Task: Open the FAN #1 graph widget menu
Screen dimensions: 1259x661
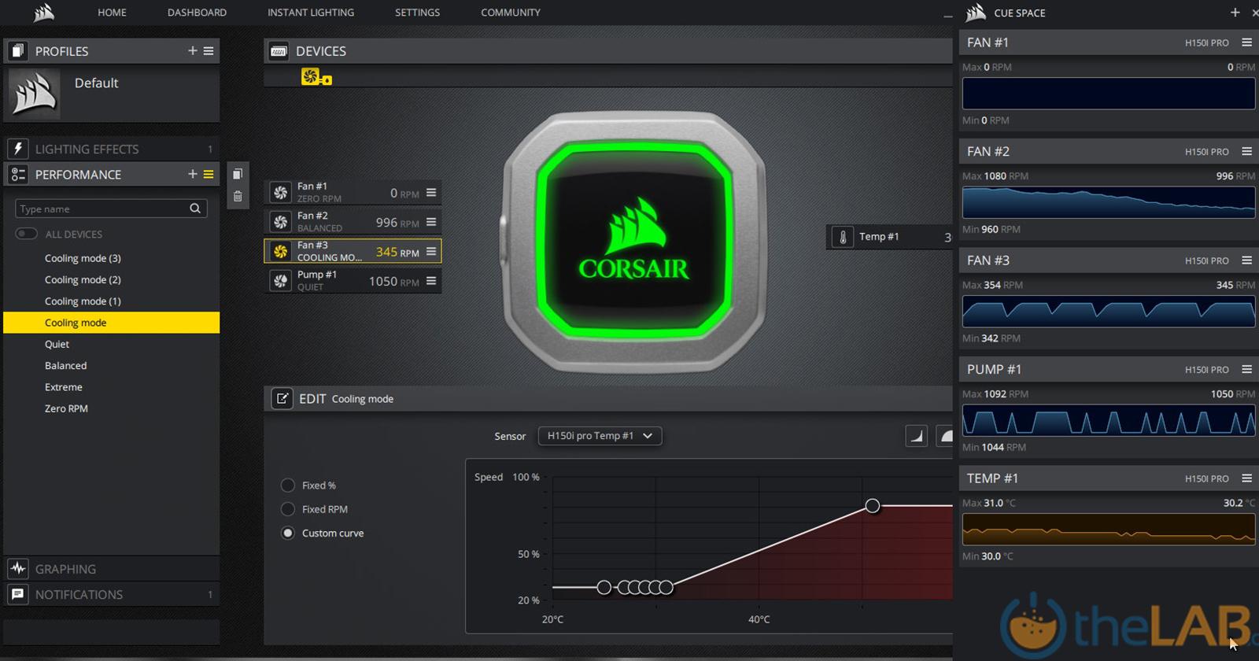Action: click(1246, 42)
